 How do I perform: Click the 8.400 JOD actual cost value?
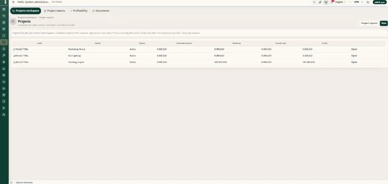point(266,62)
